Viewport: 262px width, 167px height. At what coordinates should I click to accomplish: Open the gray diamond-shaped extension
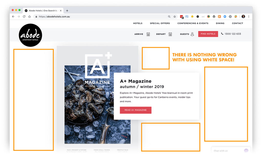(x=230, y=17)
